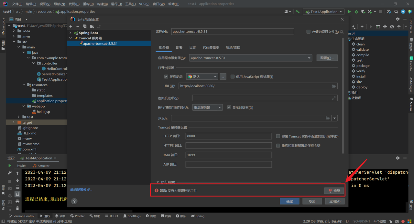414x224 pixels.
Task: Rerun Test4Application in the Run panel
Action: pyautogui.click(x=10, y=166)
